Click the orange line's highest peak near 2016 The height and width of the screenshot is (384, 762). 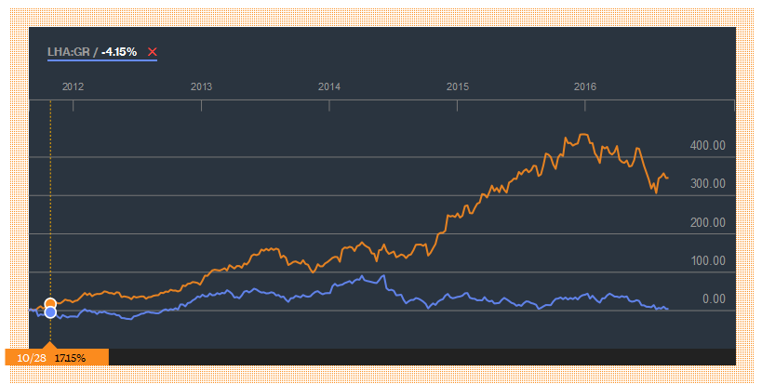pos(583,135)
